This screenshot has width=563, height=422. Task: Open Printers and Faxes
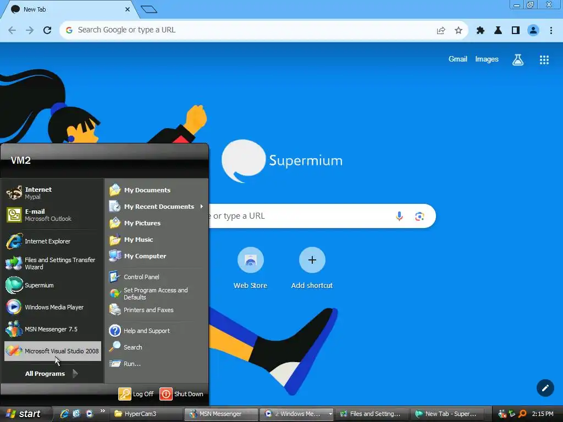click(157, 310)
